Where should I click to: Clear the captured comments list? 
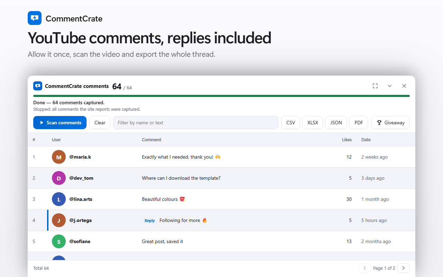100,123
